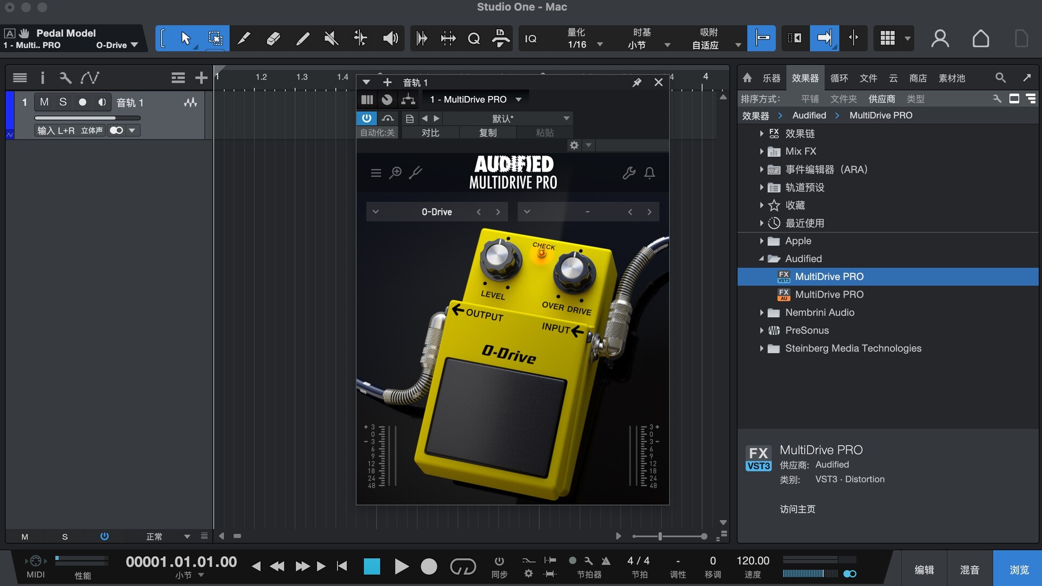Open the MultiDrive PRO hamburger menu

click(x=376, y=173)
